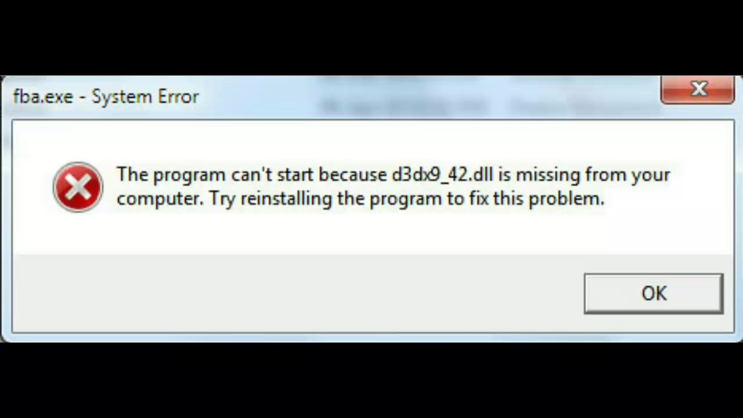Click the blank title bar area beside the X

coord(430,96)
